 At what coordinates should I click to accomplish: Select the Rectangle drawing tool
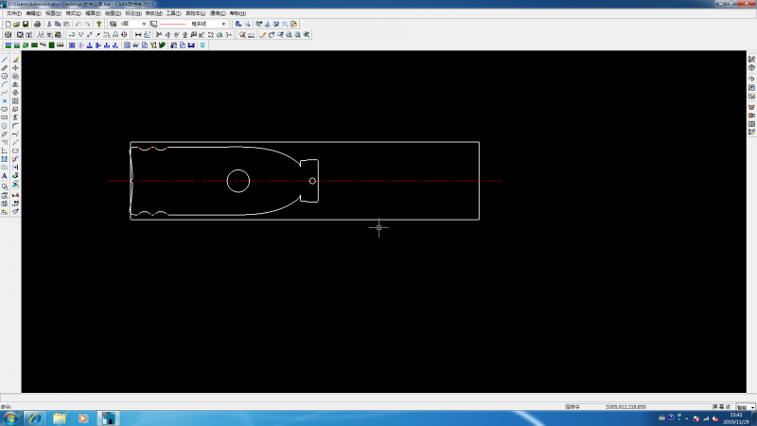(x=5, y=117)
